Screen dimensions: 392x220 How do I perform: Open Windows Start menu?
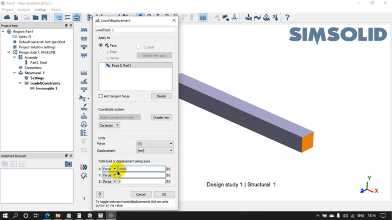click(5, 215)
